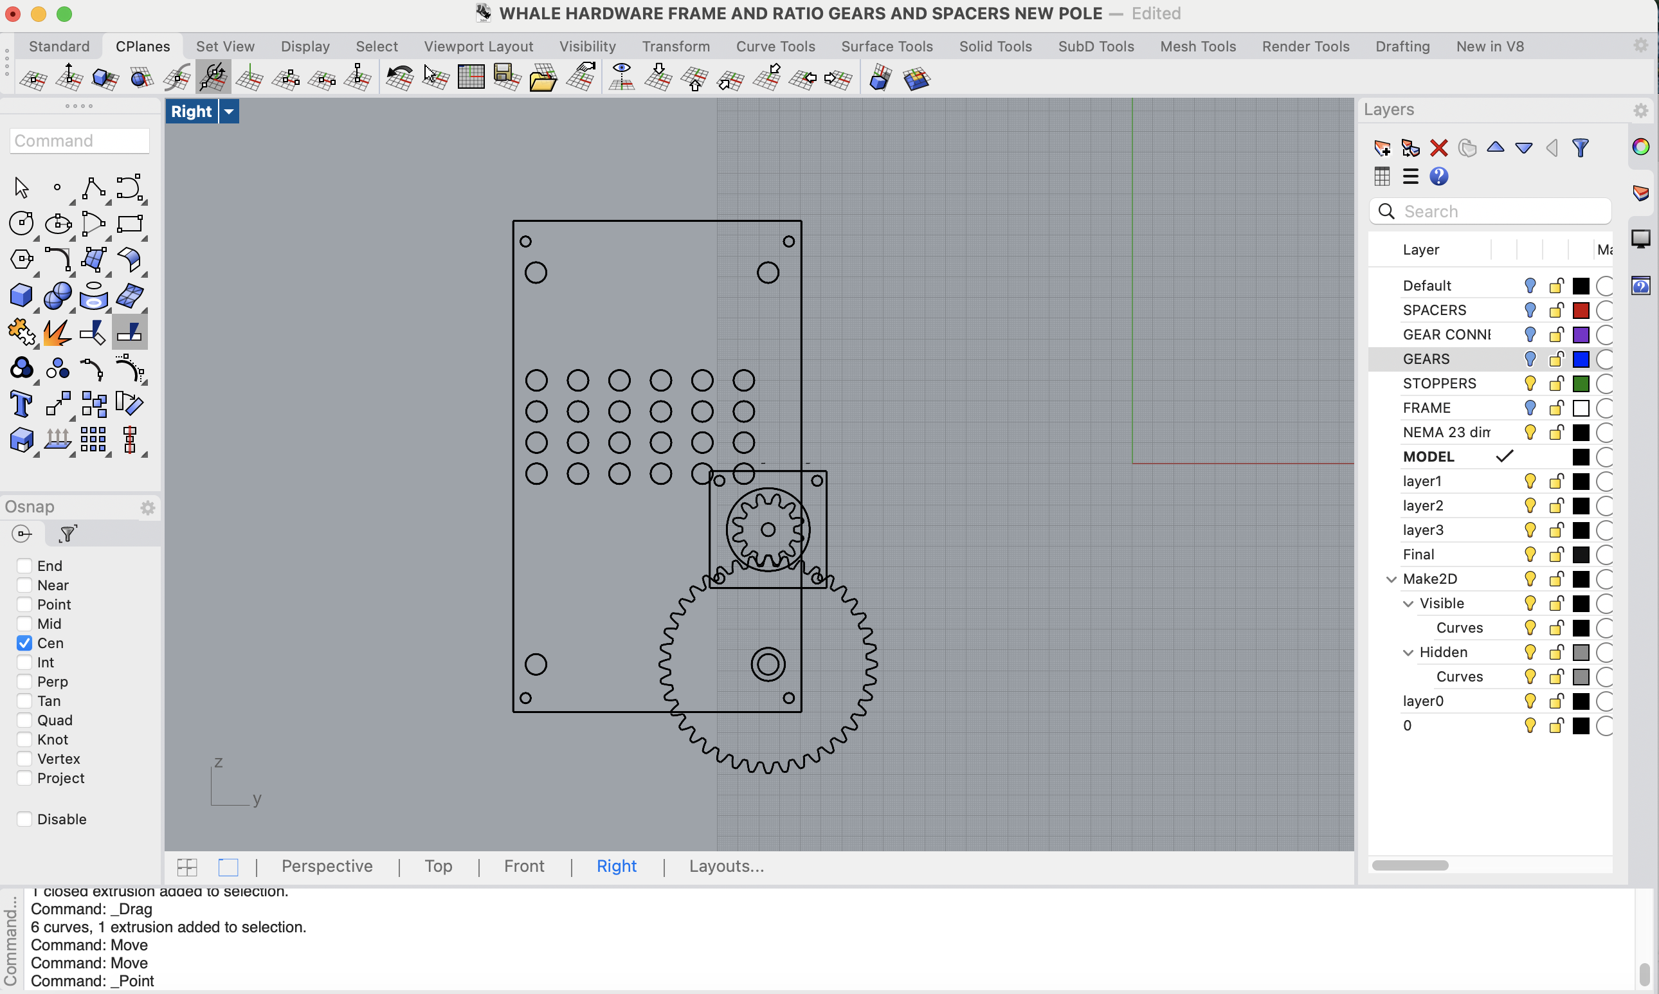The width and height of the screenshot is (1659, 994).
Task: Change the SPACERS layer red color swatch
Action: [1580, 310]
